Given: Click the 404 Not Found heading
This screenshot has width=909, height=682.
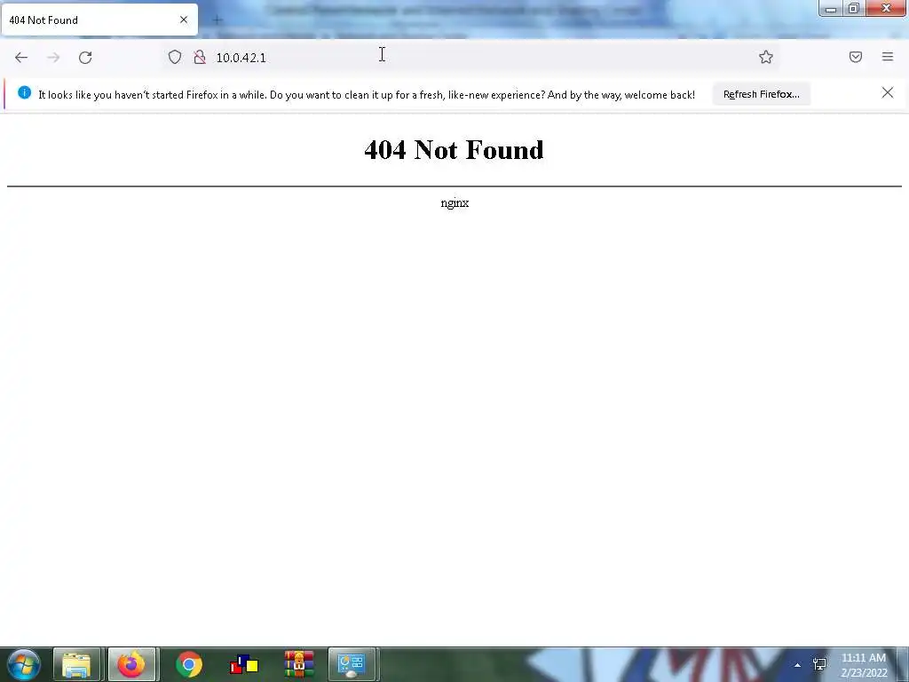Looking at the screenshot, I should [454, 149].
